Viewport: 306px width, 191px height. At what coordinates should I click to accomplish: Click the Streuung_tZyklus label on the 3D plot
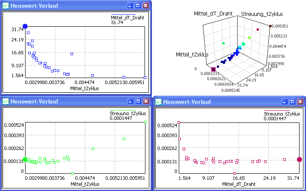click(262, 14)
